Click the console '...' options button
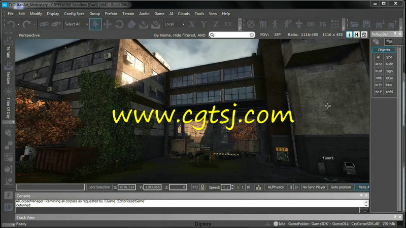406x228 pixels. [364, 210]
